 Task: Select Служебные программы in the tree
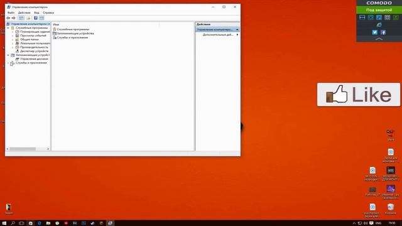pos(31,28)
